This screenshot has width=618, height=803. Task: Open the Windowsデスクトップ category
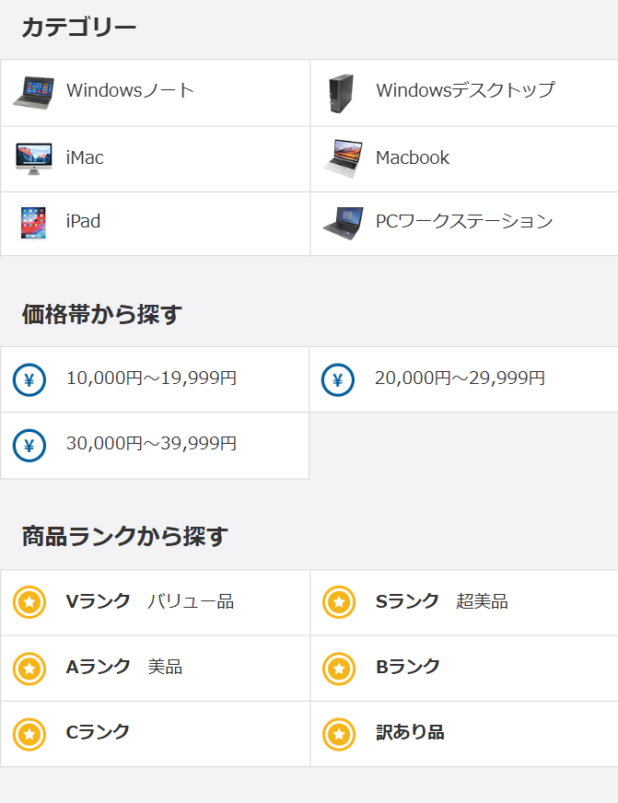(x=465, y=90)
